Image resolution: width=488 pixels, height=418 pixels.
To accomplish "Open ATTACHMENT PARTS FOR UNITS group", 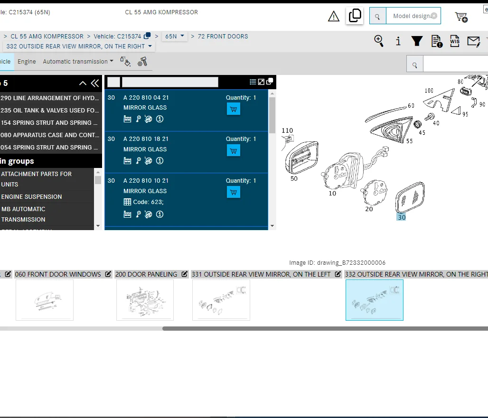I will (x=47, y=179).
